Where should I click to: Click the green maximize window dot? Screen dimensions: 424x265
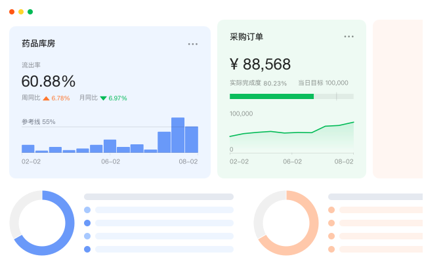[30, 12]
